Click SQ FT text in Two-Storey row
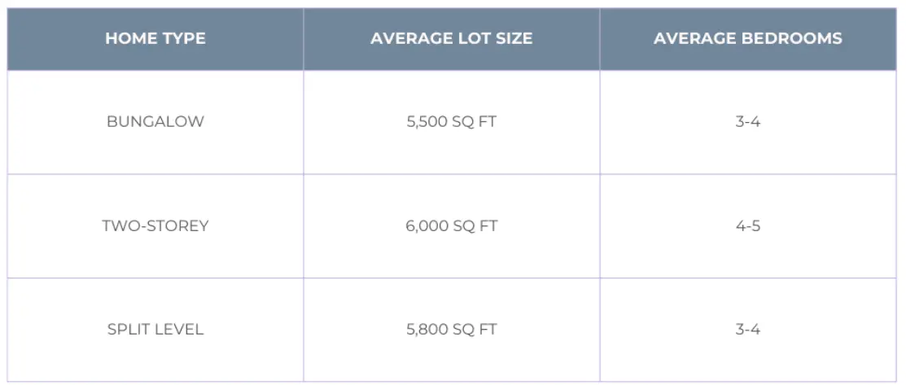The height and width of the screenshot is (385, 906). (475, 225)
